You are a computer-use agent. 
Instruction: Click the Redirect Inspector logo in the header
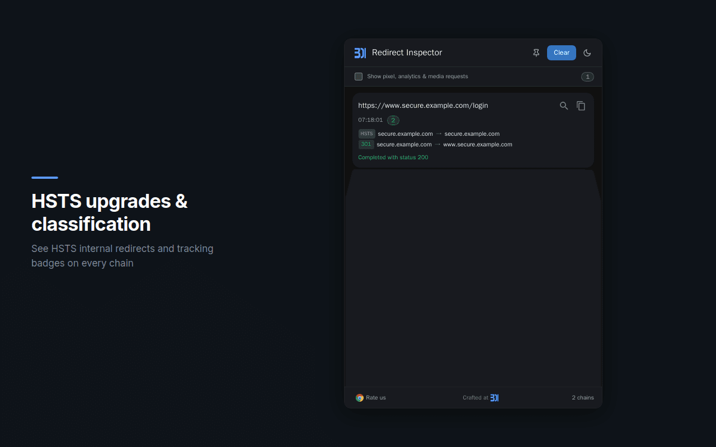[x=360, y=53]
